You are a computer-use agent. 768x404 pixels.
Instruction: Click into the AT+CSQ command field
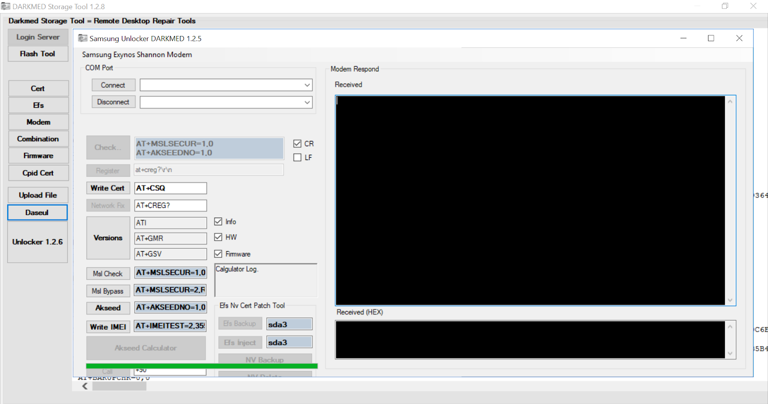click(x=170, y=188)
